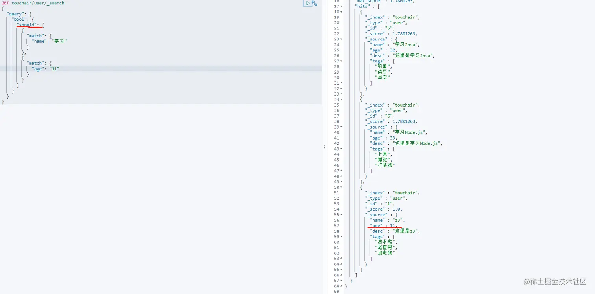Click the "打游戏" tag value

pos(385,165)
